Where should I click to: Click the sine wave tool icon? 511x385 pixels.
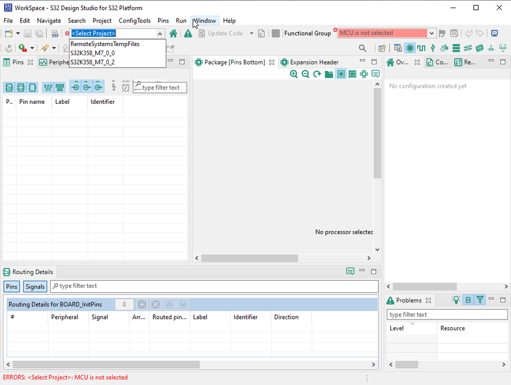coord(503,48)
